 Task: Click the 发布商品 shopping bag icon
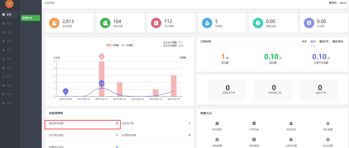[217, 124]
